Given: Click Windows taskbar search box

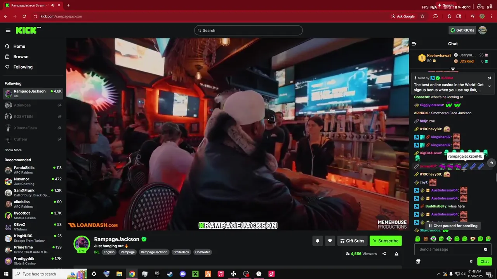Looking at the screenshot, I should (x=50, y=274).
